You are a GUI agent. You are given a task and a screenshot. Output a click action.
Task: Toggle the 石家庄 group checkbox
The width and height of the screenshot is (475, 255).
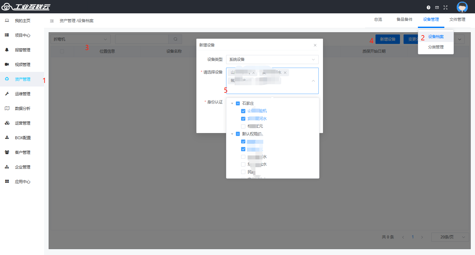tap(238, 103)
